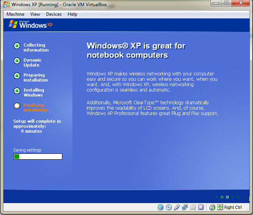Click the mouse integration status icon
The height and width of the screenshot is (215, 253).
[x=212, y=207]
